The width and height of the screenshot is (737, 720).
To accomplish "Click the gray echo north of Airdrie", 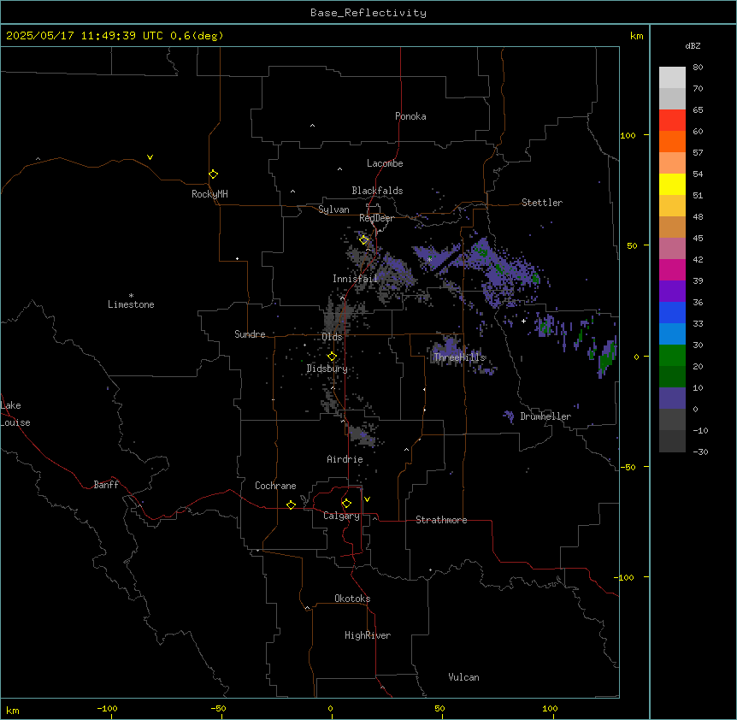I will pos(362,434).
